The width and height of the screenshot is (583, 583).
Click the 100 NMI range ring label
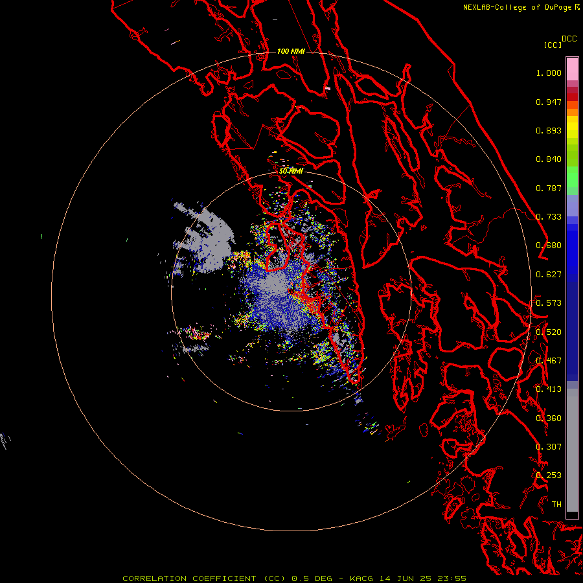pos(291,51)
